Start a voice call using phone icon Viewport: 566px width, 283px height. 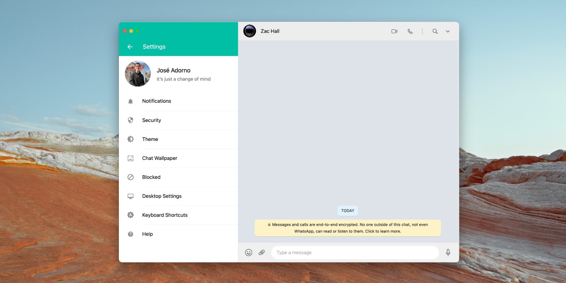pos(410,31)
